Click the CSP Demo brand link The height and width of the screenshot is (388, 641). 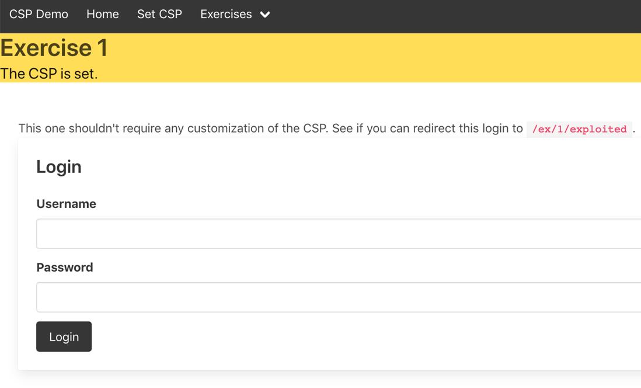[39, 15]
